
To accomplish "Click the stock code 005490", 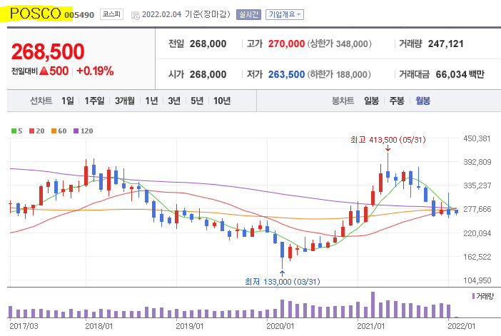I will [79, 15].
